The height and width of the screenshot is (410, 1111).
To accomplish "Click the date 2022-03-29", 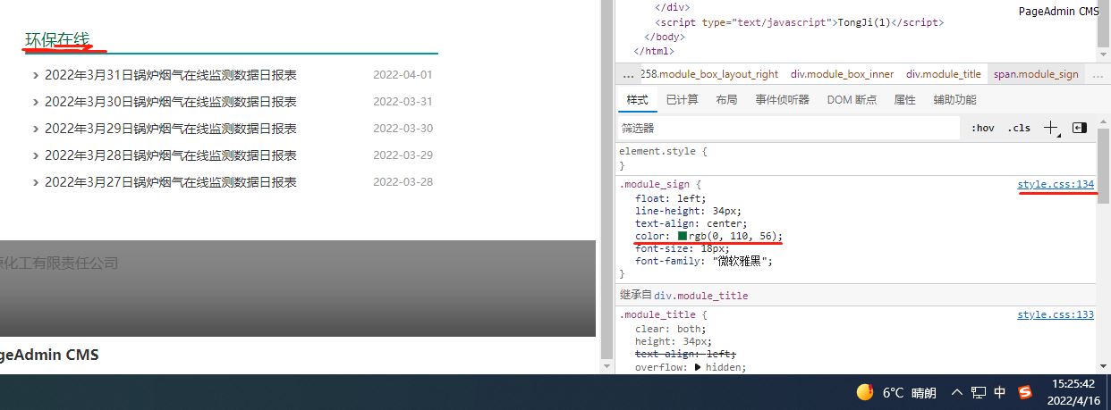I will click(403, 155).
